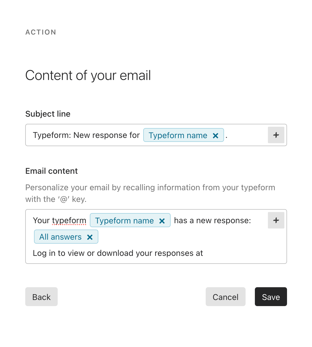Remove the All answers tag
Viewport: 312px width, 347px height.
pyautogui.click(x=90, y=237)
